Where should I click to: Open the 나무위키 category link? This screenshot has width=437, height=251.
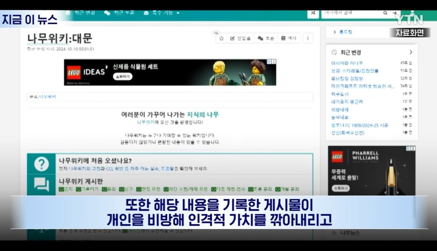(x=47, y=97)
